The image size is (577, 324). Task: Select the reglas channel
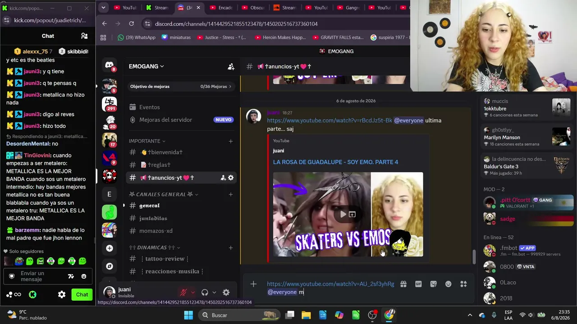pyautogui.click(x=180, y=165)
